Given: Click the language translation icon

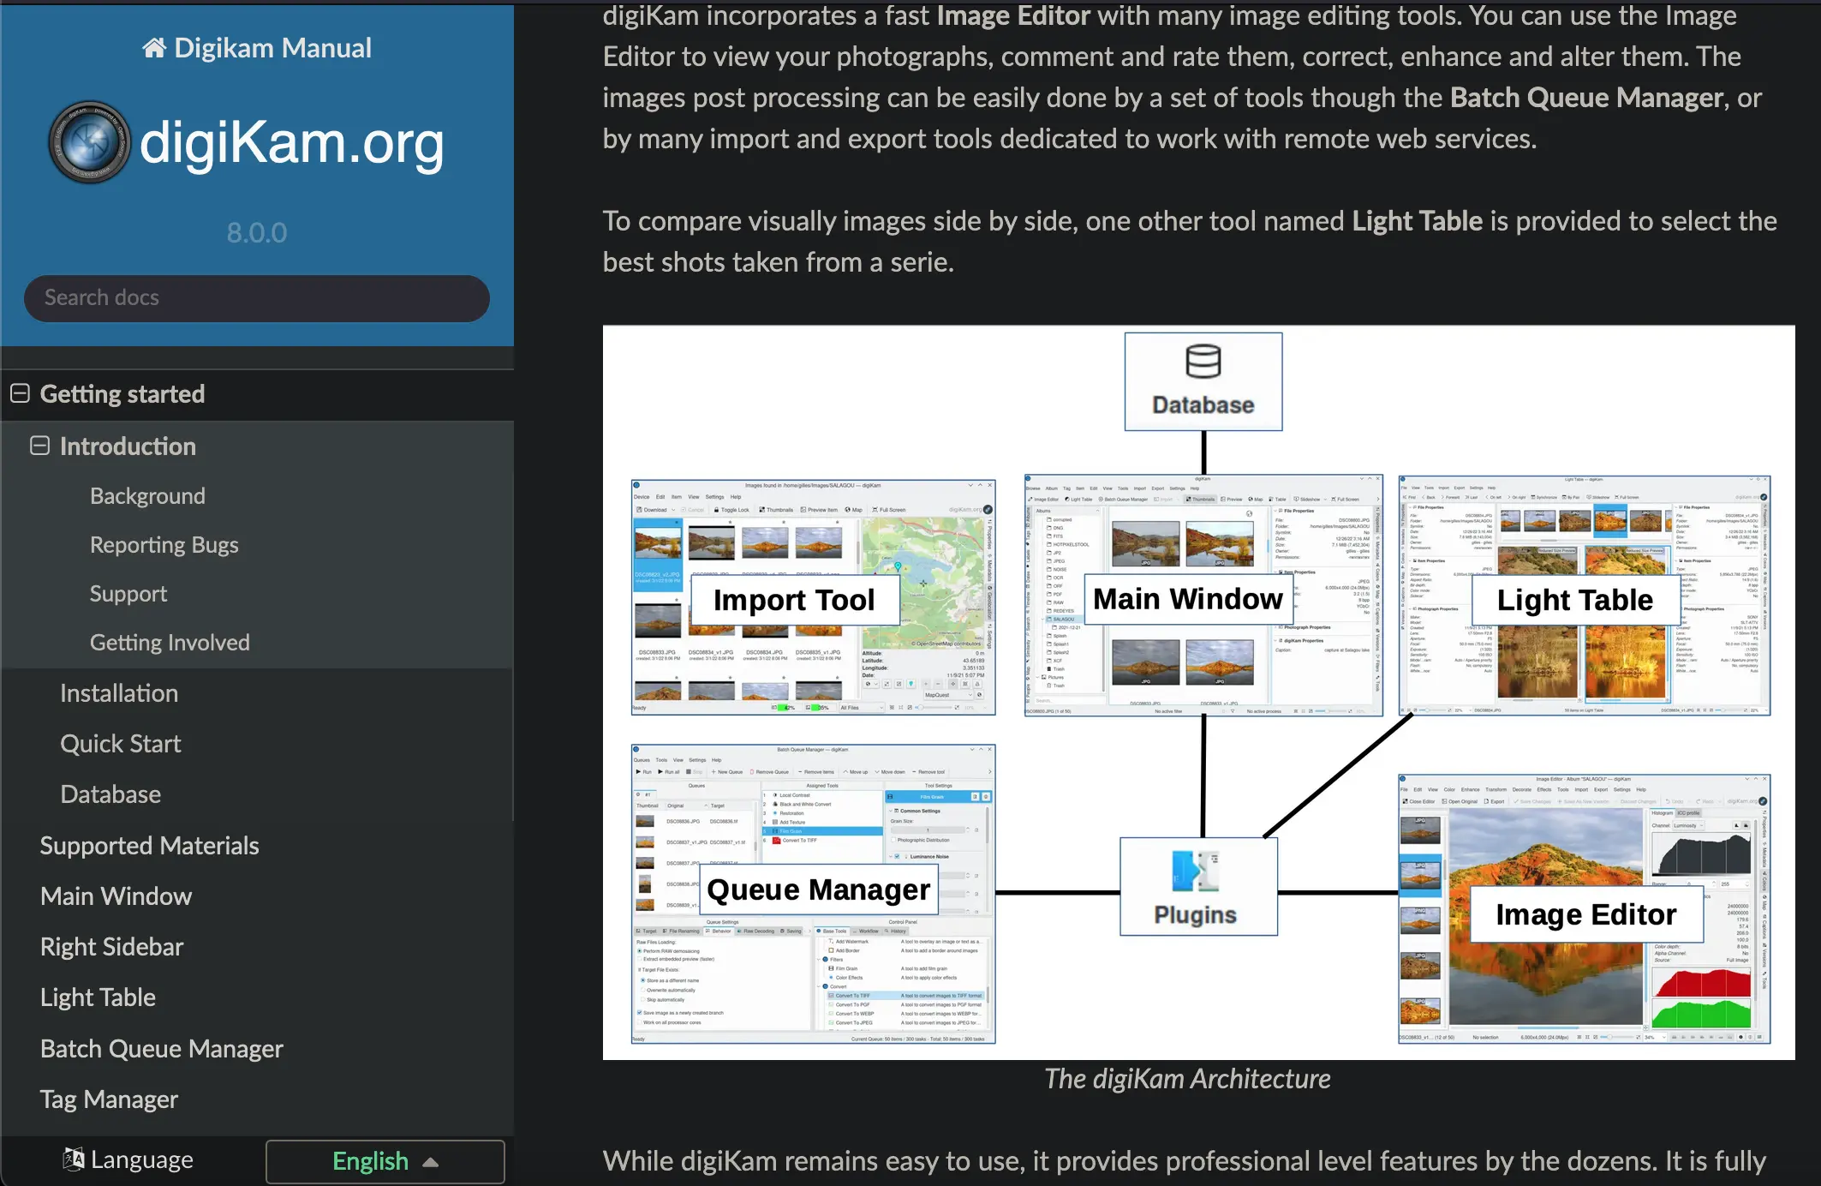Looking at the screenshot, I should coord(73,1159).
